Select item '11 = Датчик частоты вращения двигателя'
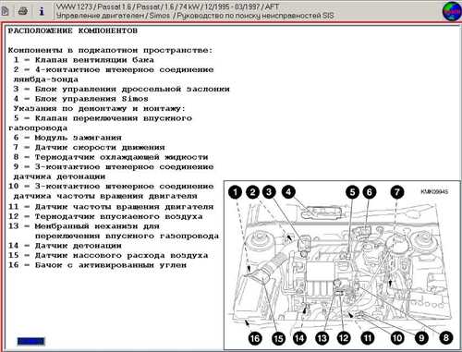Image resolution: width=462 pixels, height=352 pixels. [111, 207]
